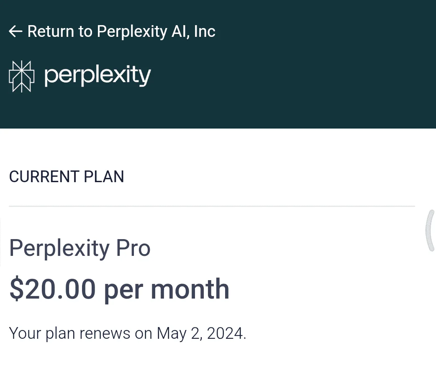The width and height of the screenshot is (436, 366).
Task: Click the $20.00 price amount
Action: [53, 289]
